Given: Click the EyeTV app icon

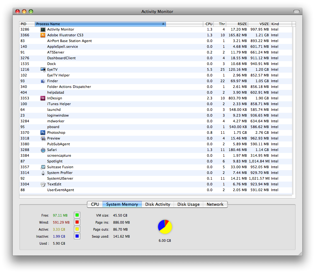Looking at the screenshot, I should (43, 70).
